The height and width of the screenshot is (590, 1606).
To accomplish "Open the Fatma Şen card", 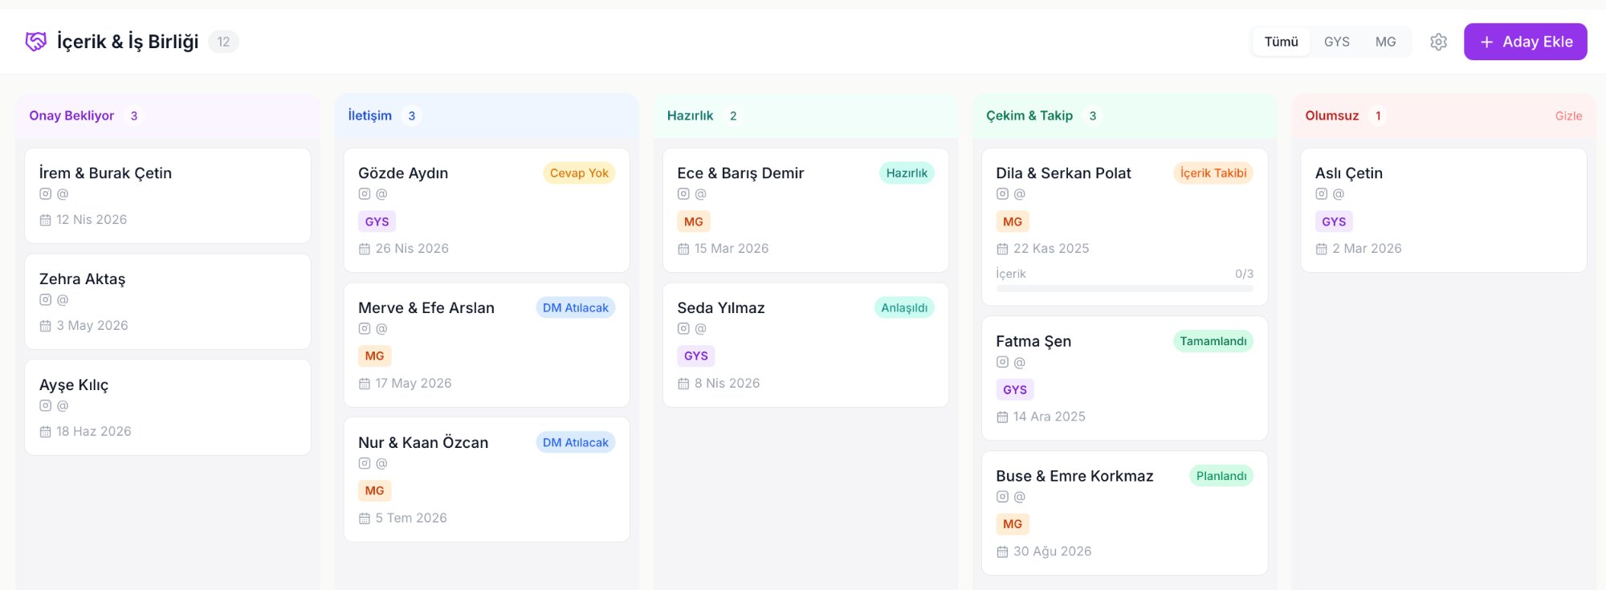I will coord(1124,378).
